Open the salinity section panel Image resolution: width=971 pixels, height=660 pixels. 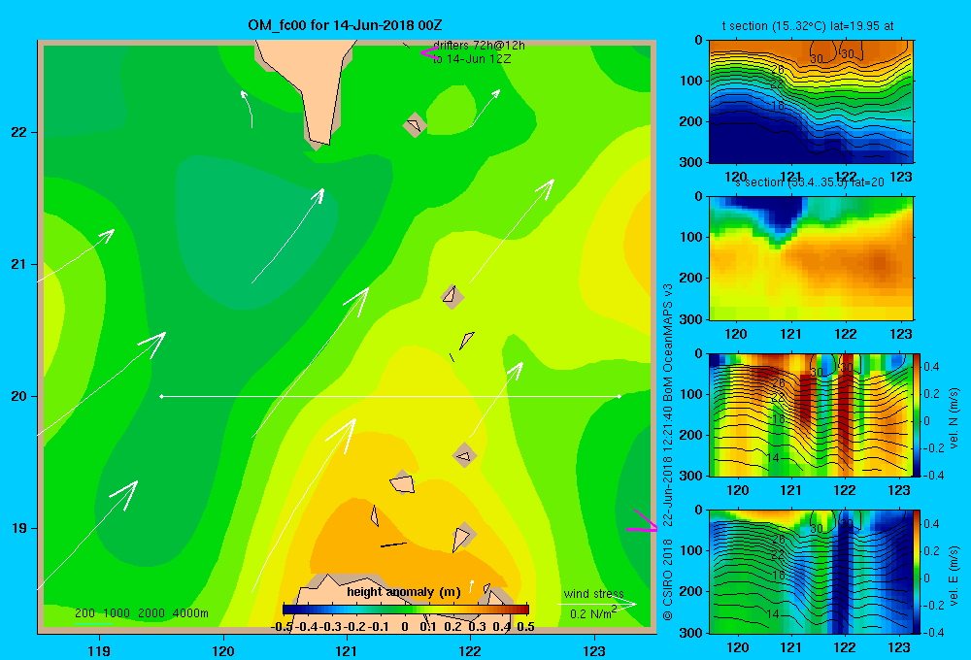811,258
